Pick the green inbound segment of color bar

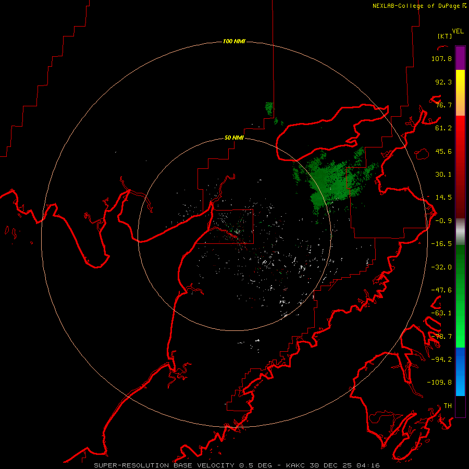[460, 296]
